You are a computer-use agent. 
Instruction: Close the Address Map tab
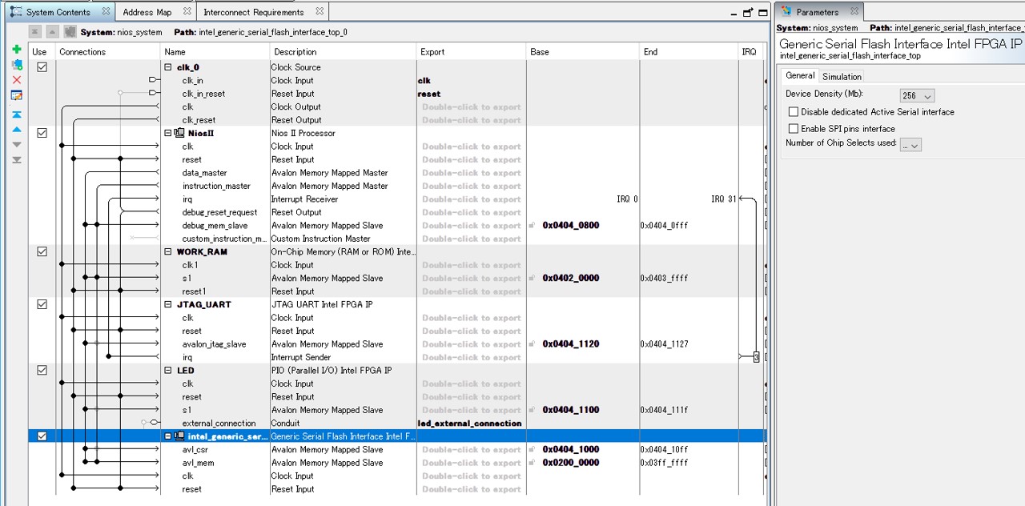[x=187, y=12]
